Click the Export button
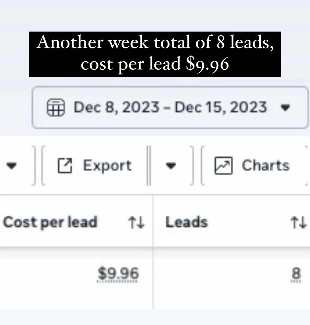 click(x=95, y=165)
